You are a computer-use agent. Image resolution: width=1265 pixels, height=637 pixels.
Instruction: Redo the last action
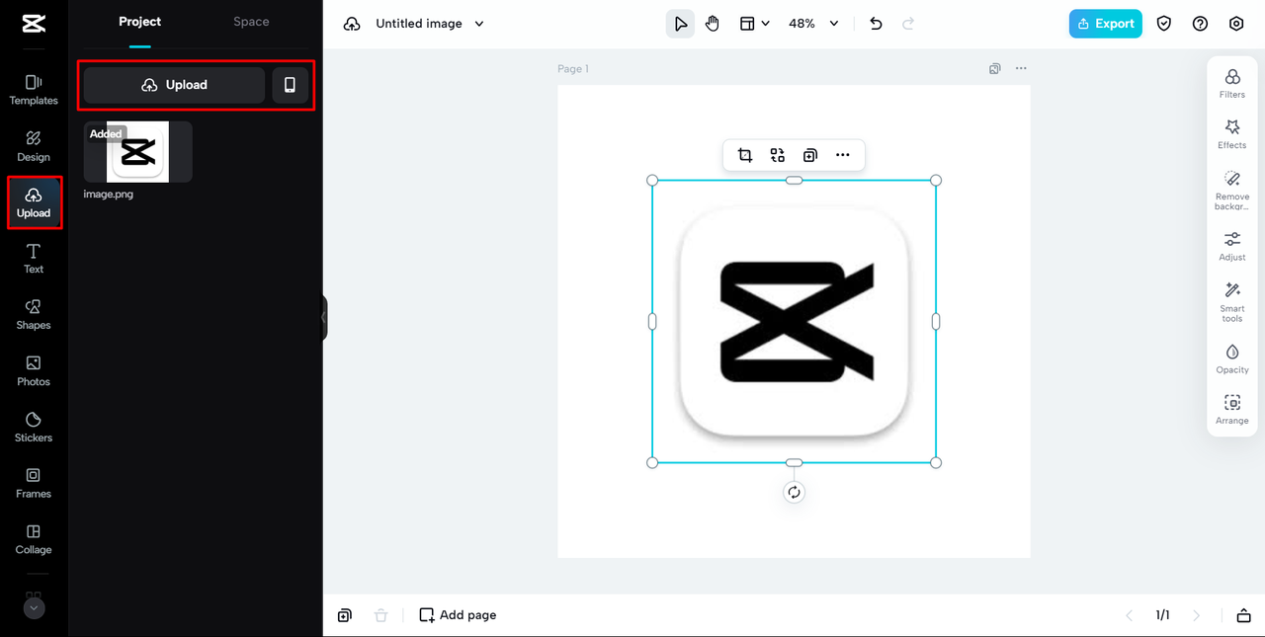(908, 24)
